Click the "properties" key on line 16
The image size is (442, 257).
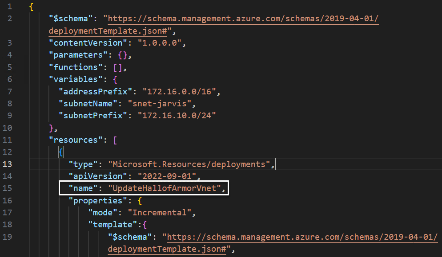[x=98, y=201]
